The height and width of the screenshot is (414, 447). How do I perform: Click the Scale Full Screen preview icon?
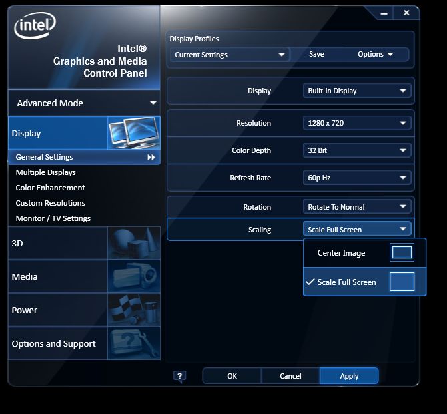pos(402,282)
